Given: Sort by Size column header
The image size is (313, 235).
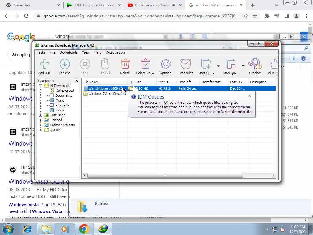Looking at the screenshot, I should coord(145,82).
